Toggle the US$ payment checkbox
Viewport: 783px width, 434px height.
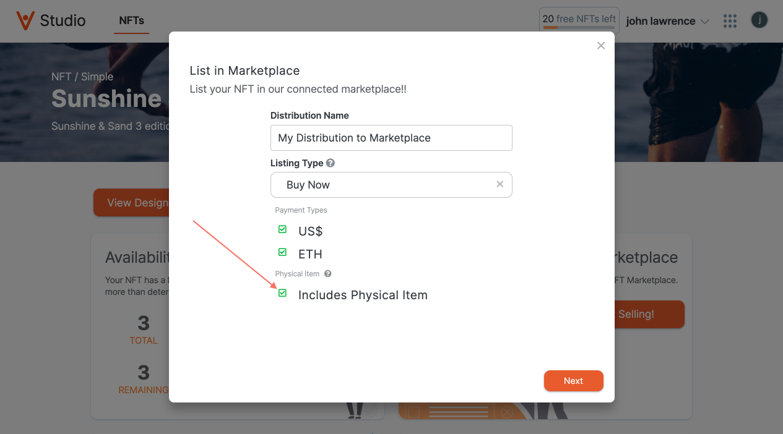tap(282, 229)
